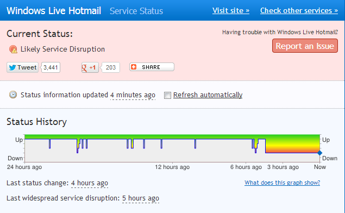Click the Google +1 icon button
This screenshot has height=213, width=345.
pos(90,67)
